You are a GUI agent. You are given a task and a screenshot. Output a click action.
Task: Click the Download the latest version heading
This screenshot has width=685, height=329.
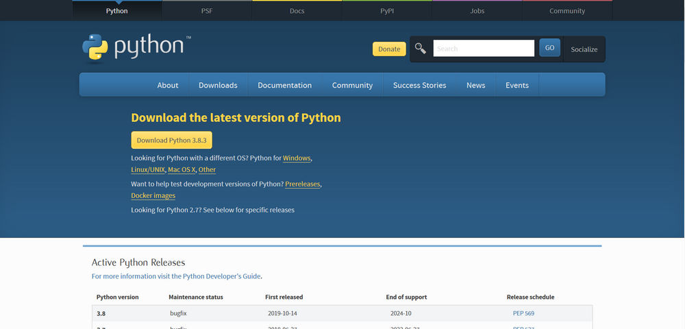coord(236,118)
